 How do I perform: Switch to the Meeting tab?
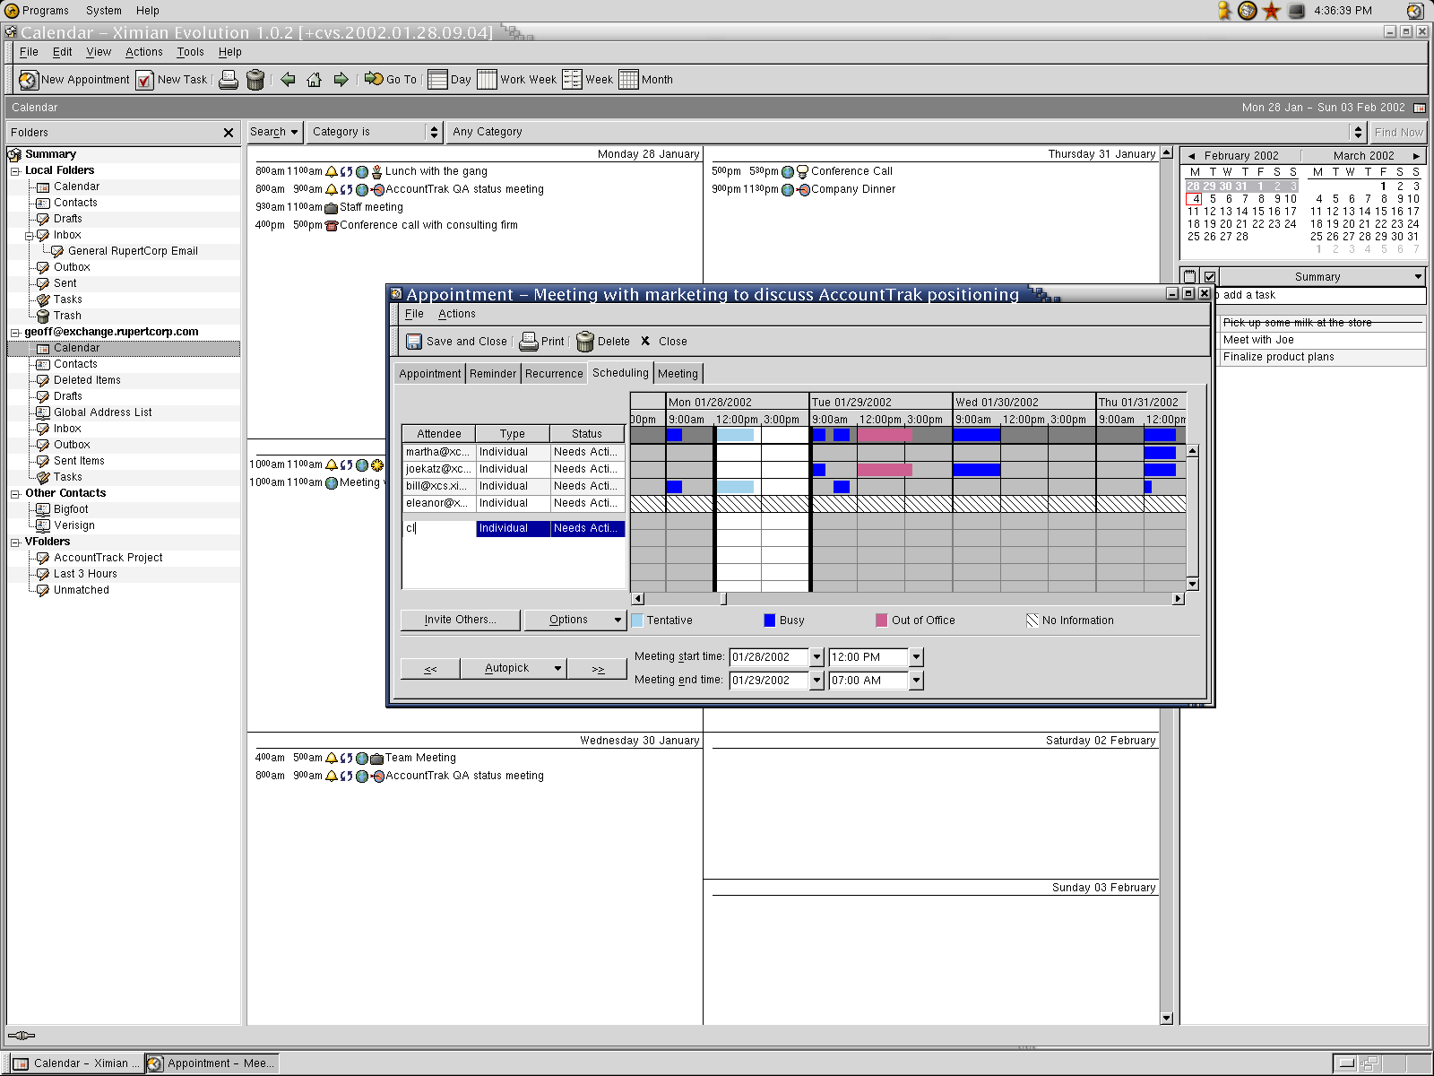click(678, 374)
